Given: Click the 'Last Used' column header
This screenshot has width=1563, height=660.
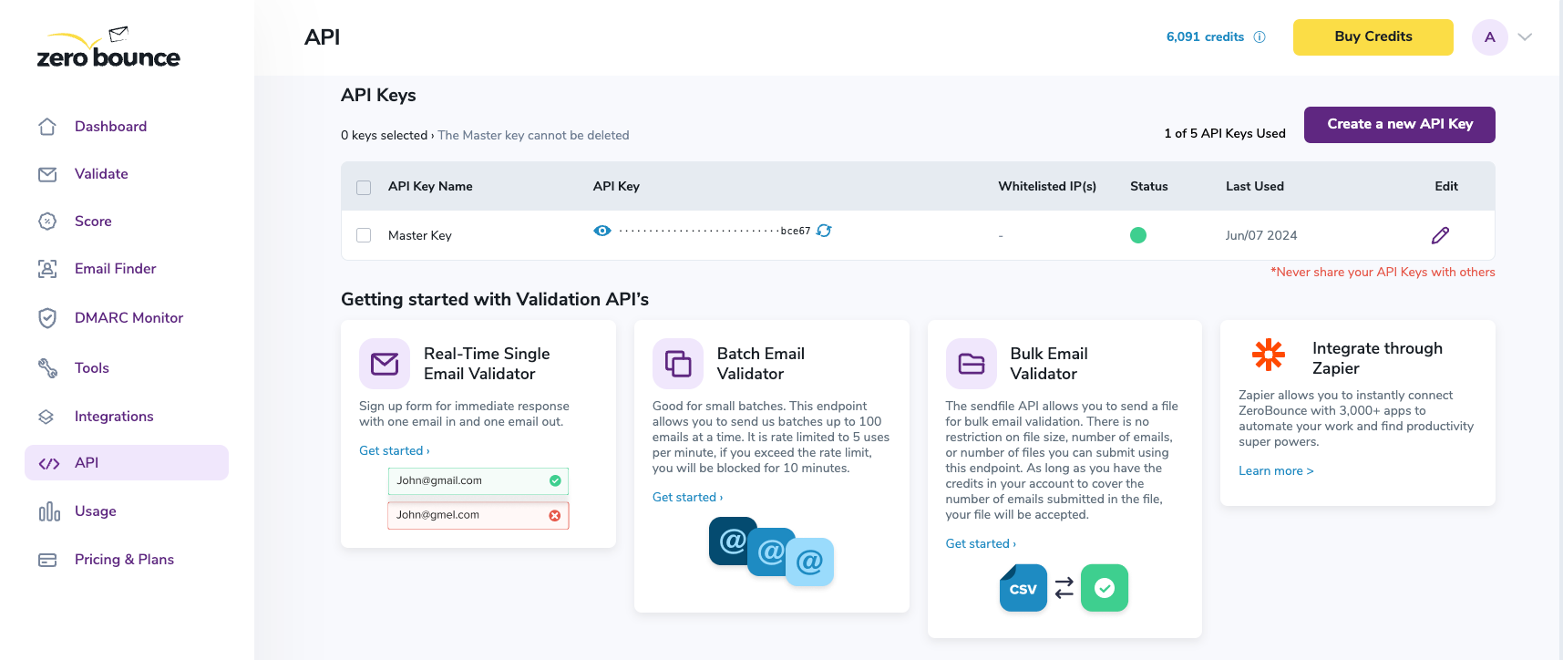Looking at the screenshot, I should click(x=1255, y=187).
